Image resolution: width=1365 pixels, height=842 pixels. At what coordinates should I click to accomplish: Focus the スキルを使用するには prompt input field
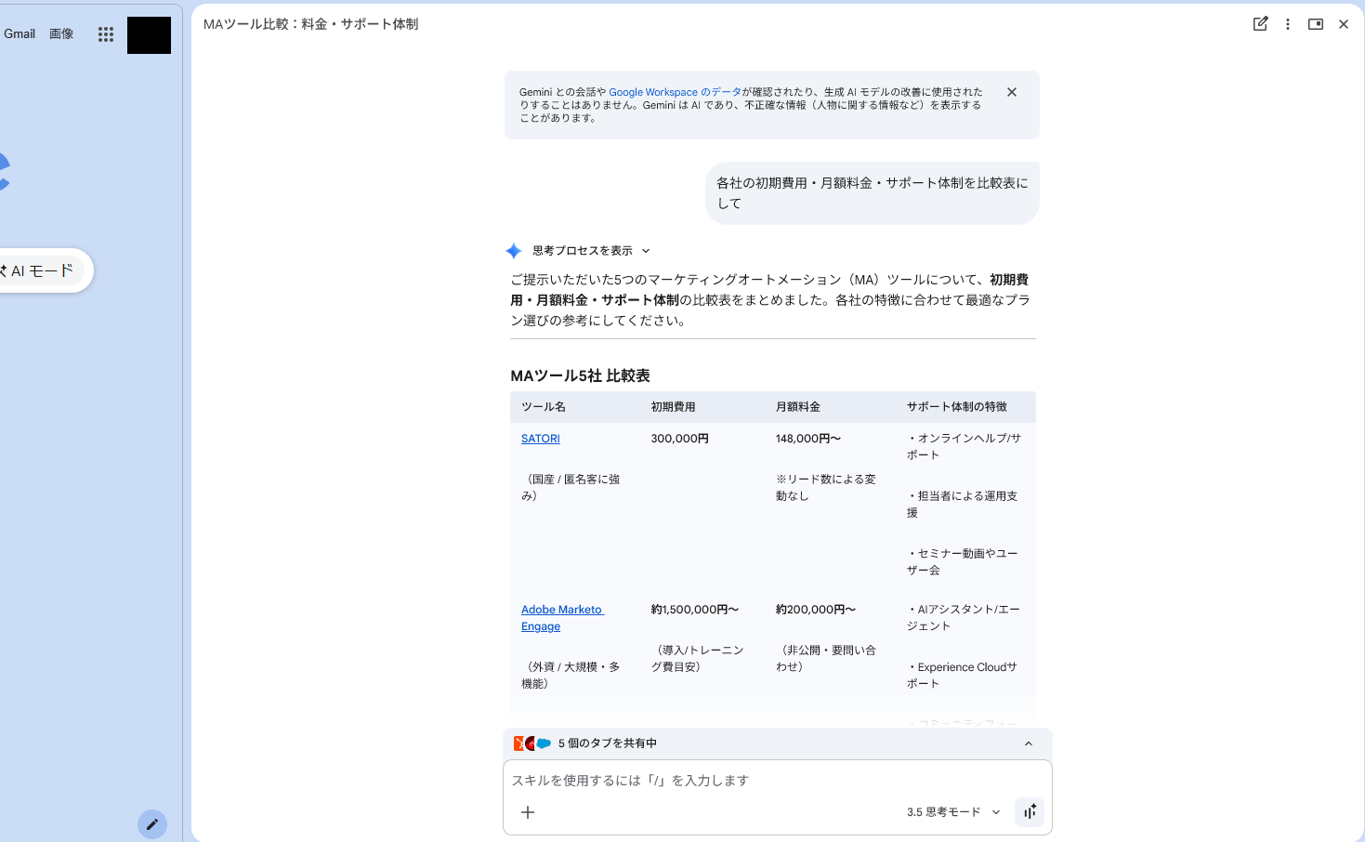[x=777, y=781]
